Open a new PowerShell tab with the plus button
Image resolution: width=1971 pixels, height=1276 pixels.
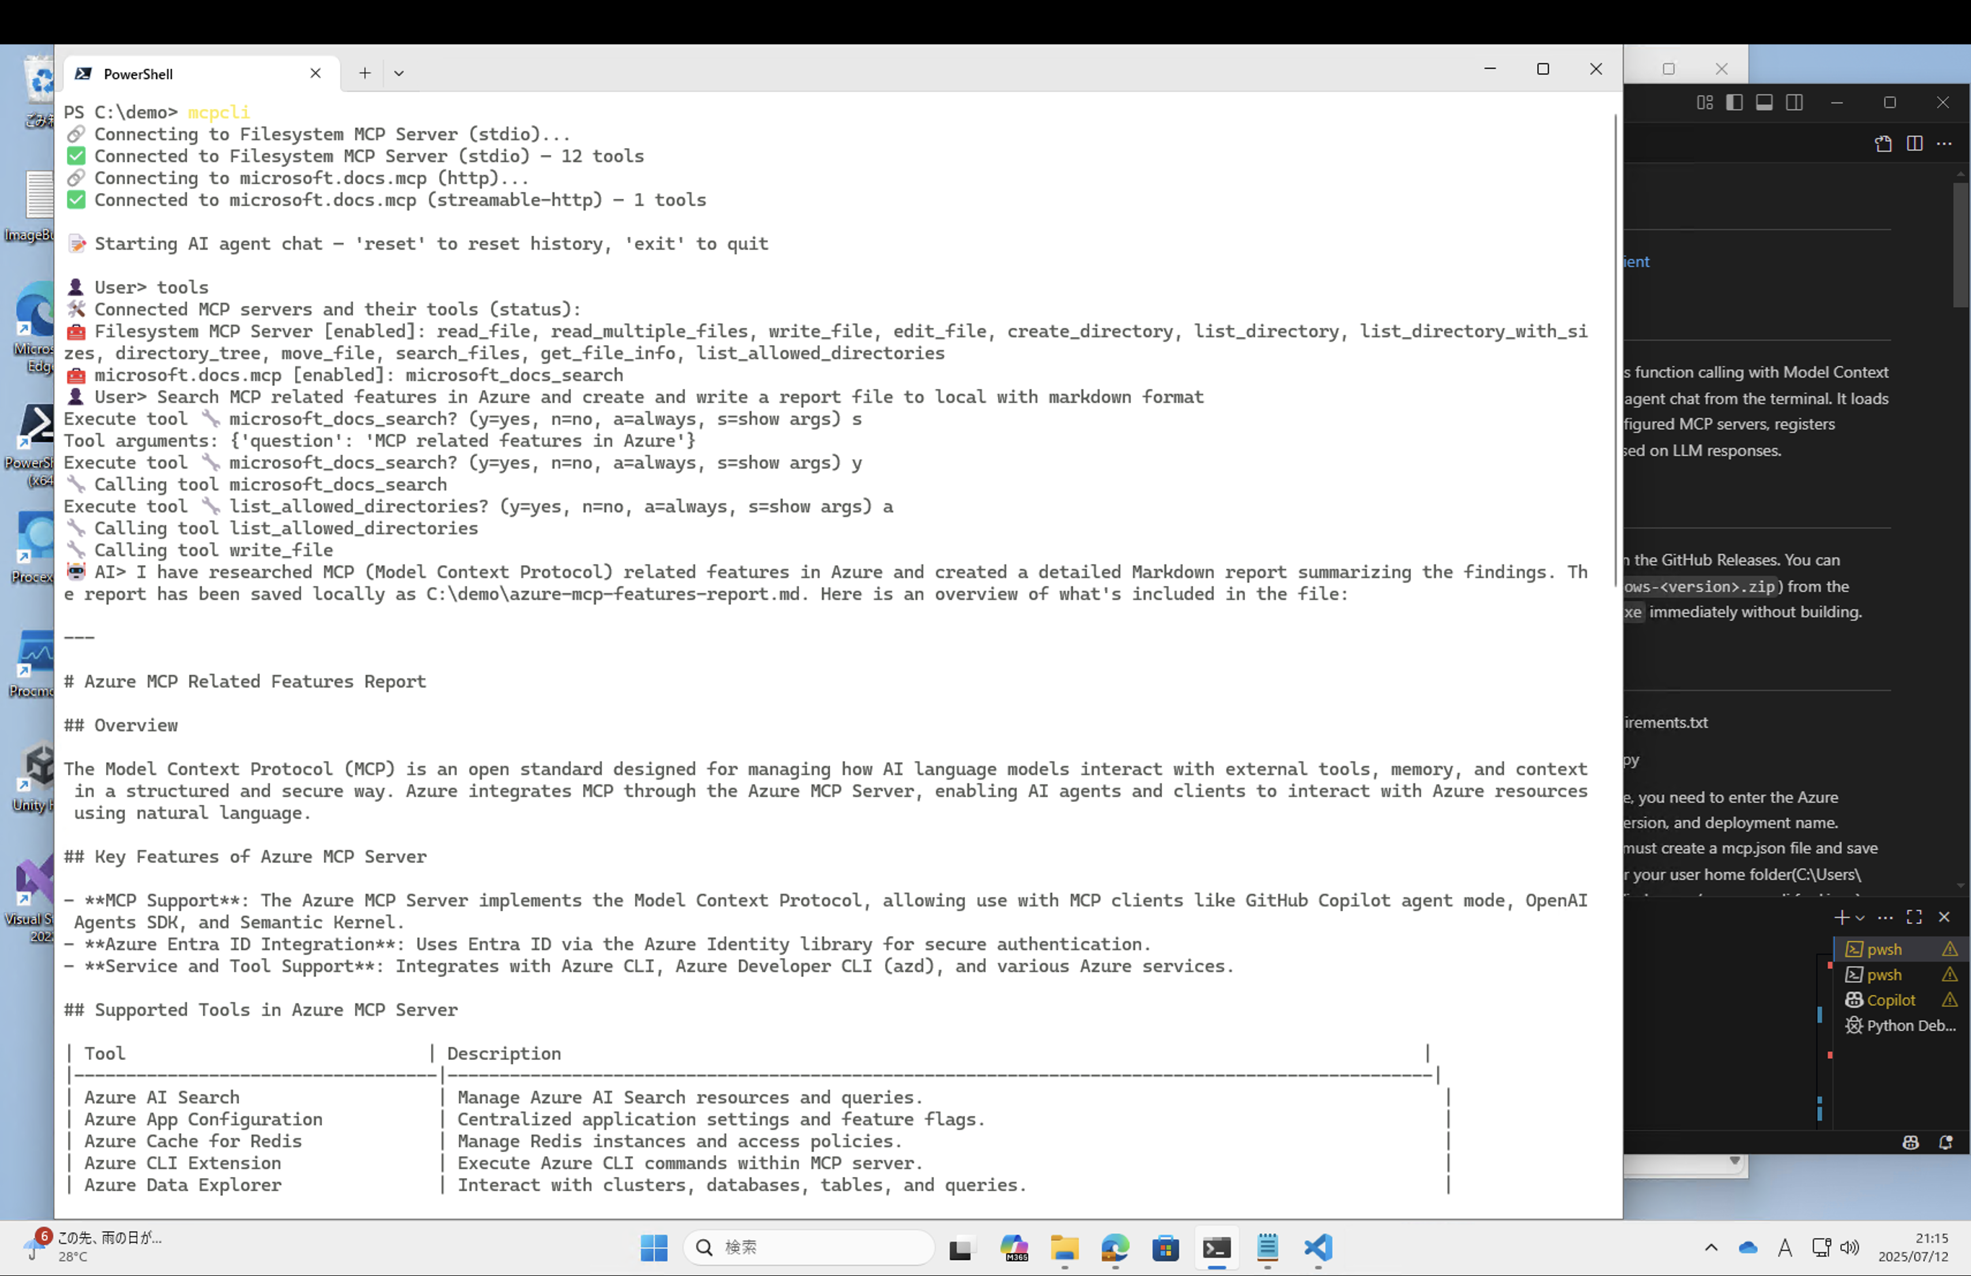(x=364, y=73)
